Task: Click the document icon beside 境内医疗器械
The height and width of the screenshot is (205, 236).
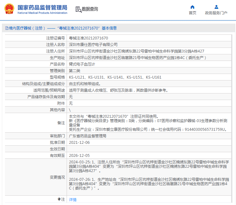Action: pos(7,28)
